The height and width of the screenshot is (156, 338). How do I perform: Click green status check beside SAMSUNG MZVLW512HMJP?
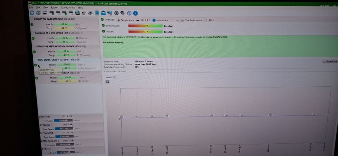tap(34, 52)
